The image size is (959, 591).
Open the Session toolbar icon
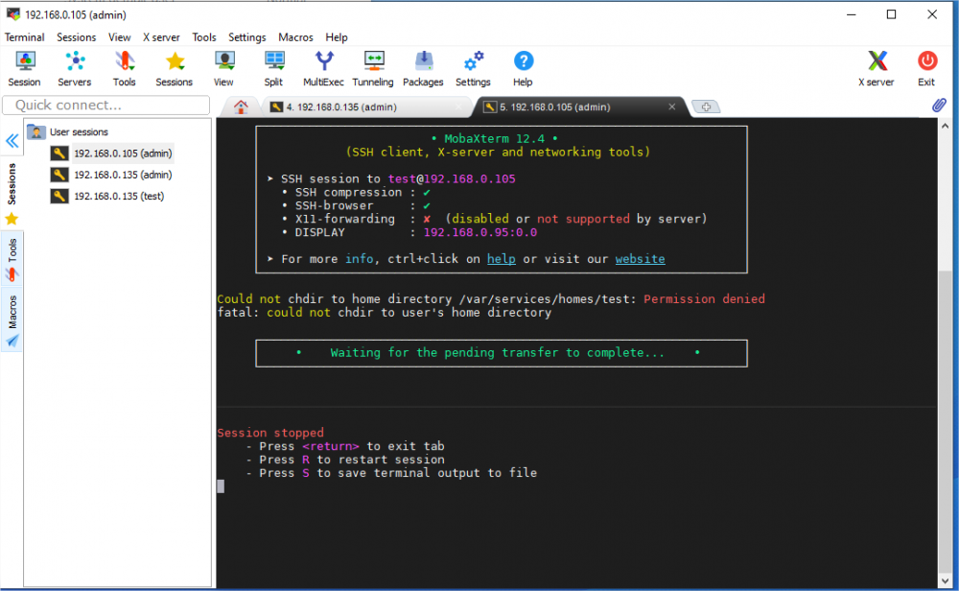point(25,68)
